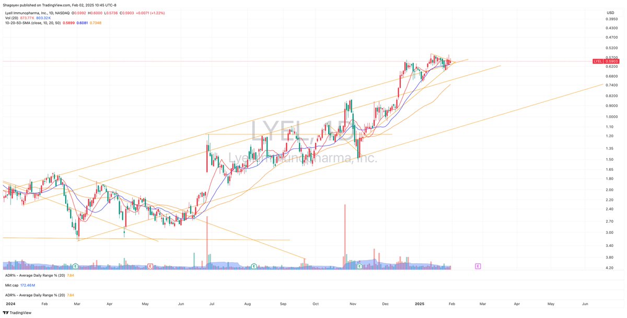This screenshot has height=318, width=627.
Task: Click the 0.8200 price axis label
Action: click(x=612, y=96)
